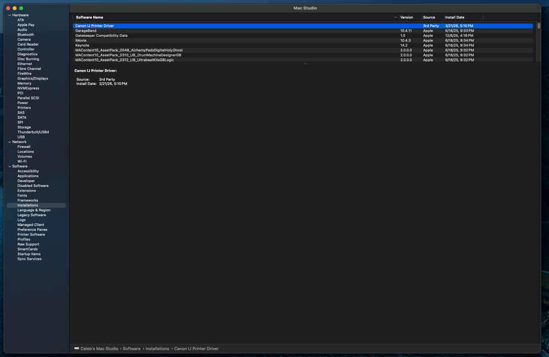
Task: Select Extensions under Software
Action: point(26,191)
